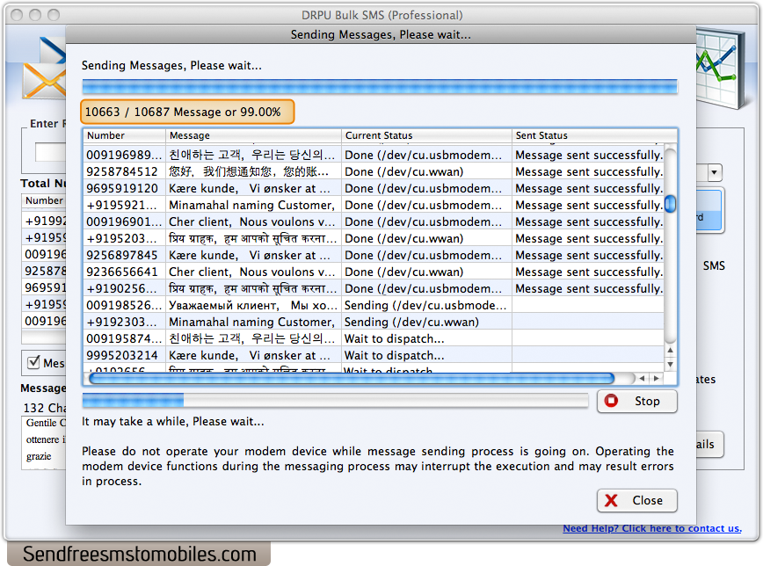Click the lower partial progress bar
Viewport: 763px width, 566px height.
(x=335, y=401)
